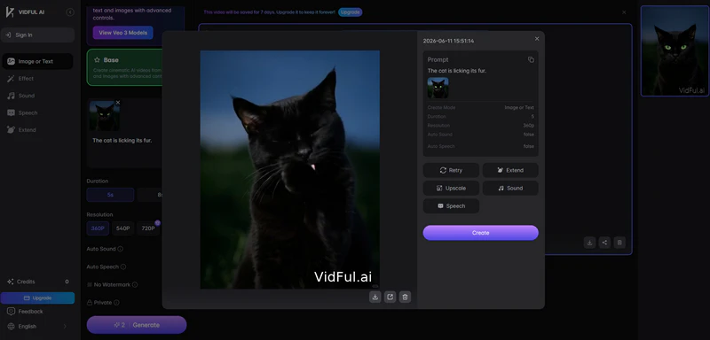The height and width of the screenshot is (340, 710).
Task: Click the prompt reference cat thumbnail
Action: tap(438, 88)
